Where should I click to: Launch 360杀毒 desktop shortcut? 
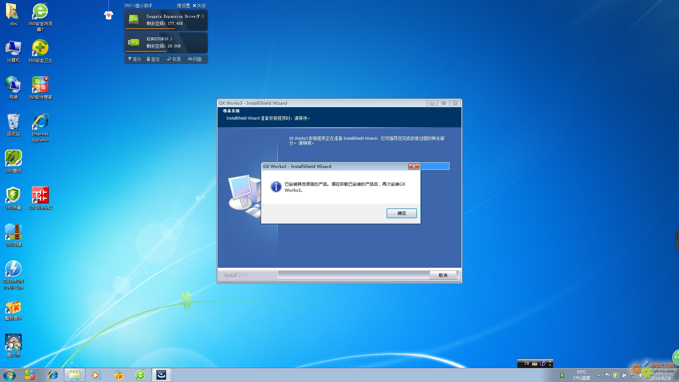click(13, 198)
